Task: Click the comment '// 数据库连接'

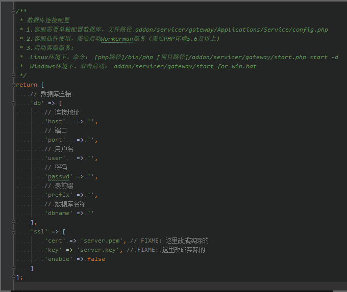Action: [x=51, y=94]
